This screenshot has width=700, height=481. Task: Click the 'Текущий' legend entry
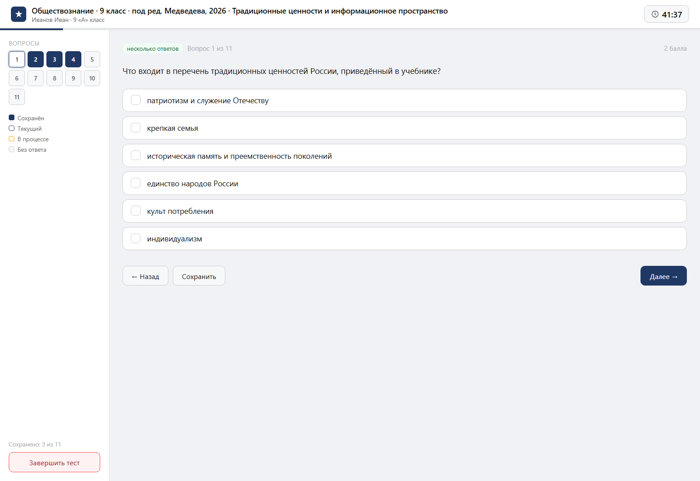coord(25,129)
